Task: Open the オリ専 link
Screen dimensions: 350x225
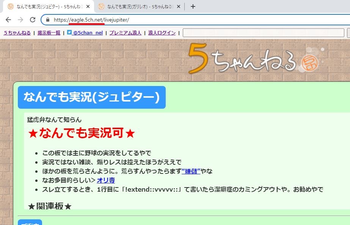Action: pos(107,181)
